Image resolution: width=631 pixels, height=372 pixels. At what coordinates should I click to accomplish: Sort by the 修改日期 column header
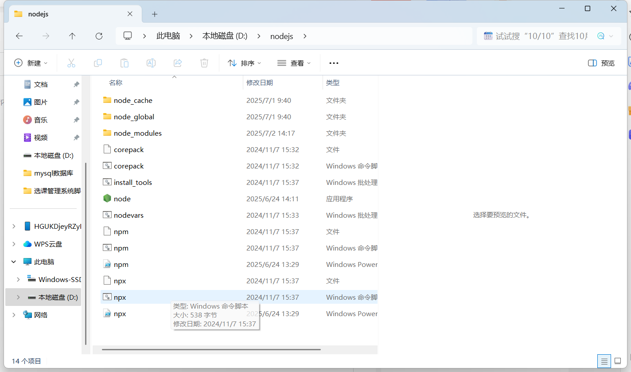pos(260,82)
